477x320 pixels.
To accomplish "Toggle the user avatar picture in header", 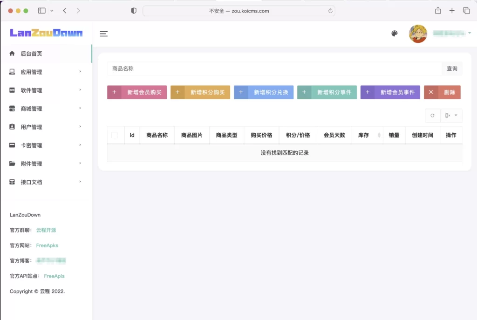I will click(418, 34).
